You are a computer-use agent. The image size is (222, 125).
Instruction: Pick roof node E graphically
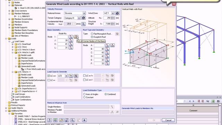point(107,60)
